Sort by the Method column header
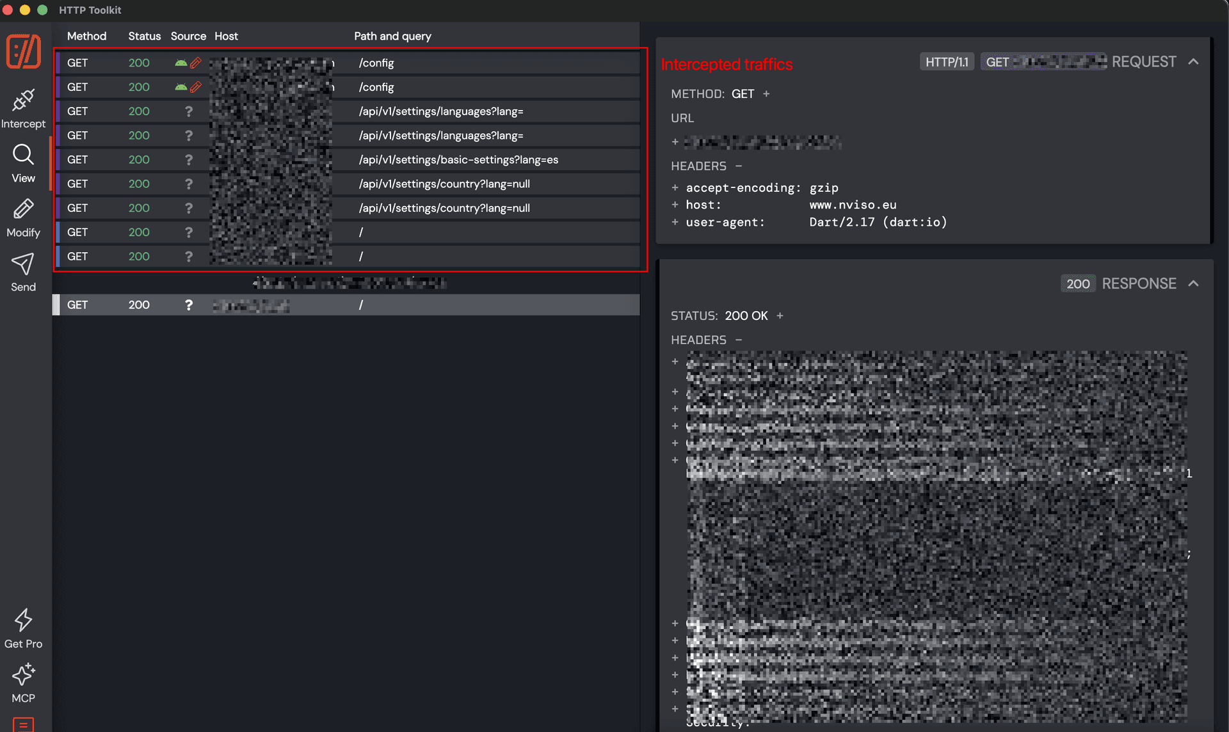 (x=86, y=36)
